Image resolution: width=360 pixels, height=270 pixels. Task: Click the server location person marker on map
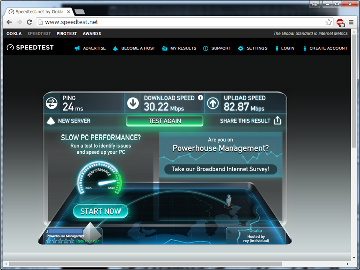click(228, 201)
